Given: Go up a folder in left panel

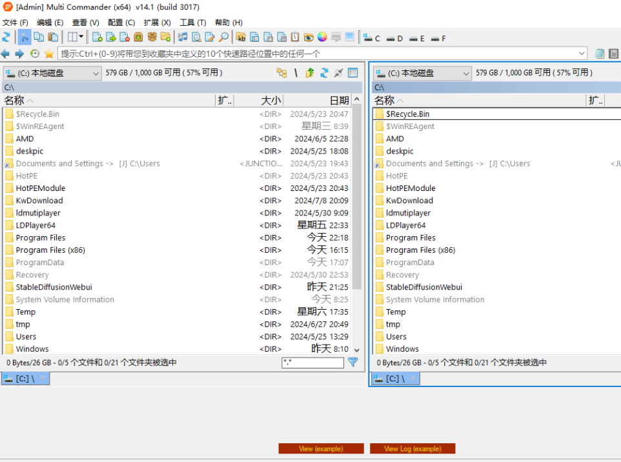Looking at the screenshot, I should coord(310,73).
